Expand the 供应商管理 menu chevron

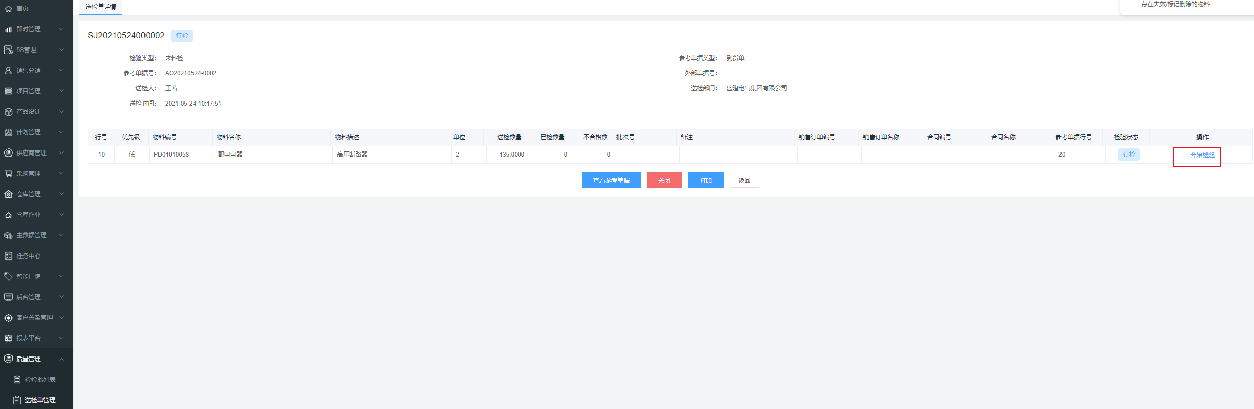[61, 153]
